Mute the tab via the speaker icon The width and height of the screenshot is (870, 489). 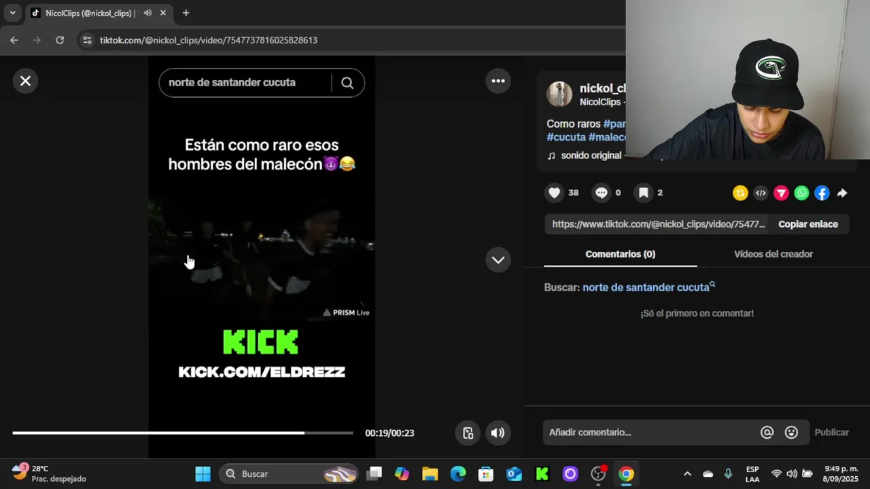coord(147,13)
